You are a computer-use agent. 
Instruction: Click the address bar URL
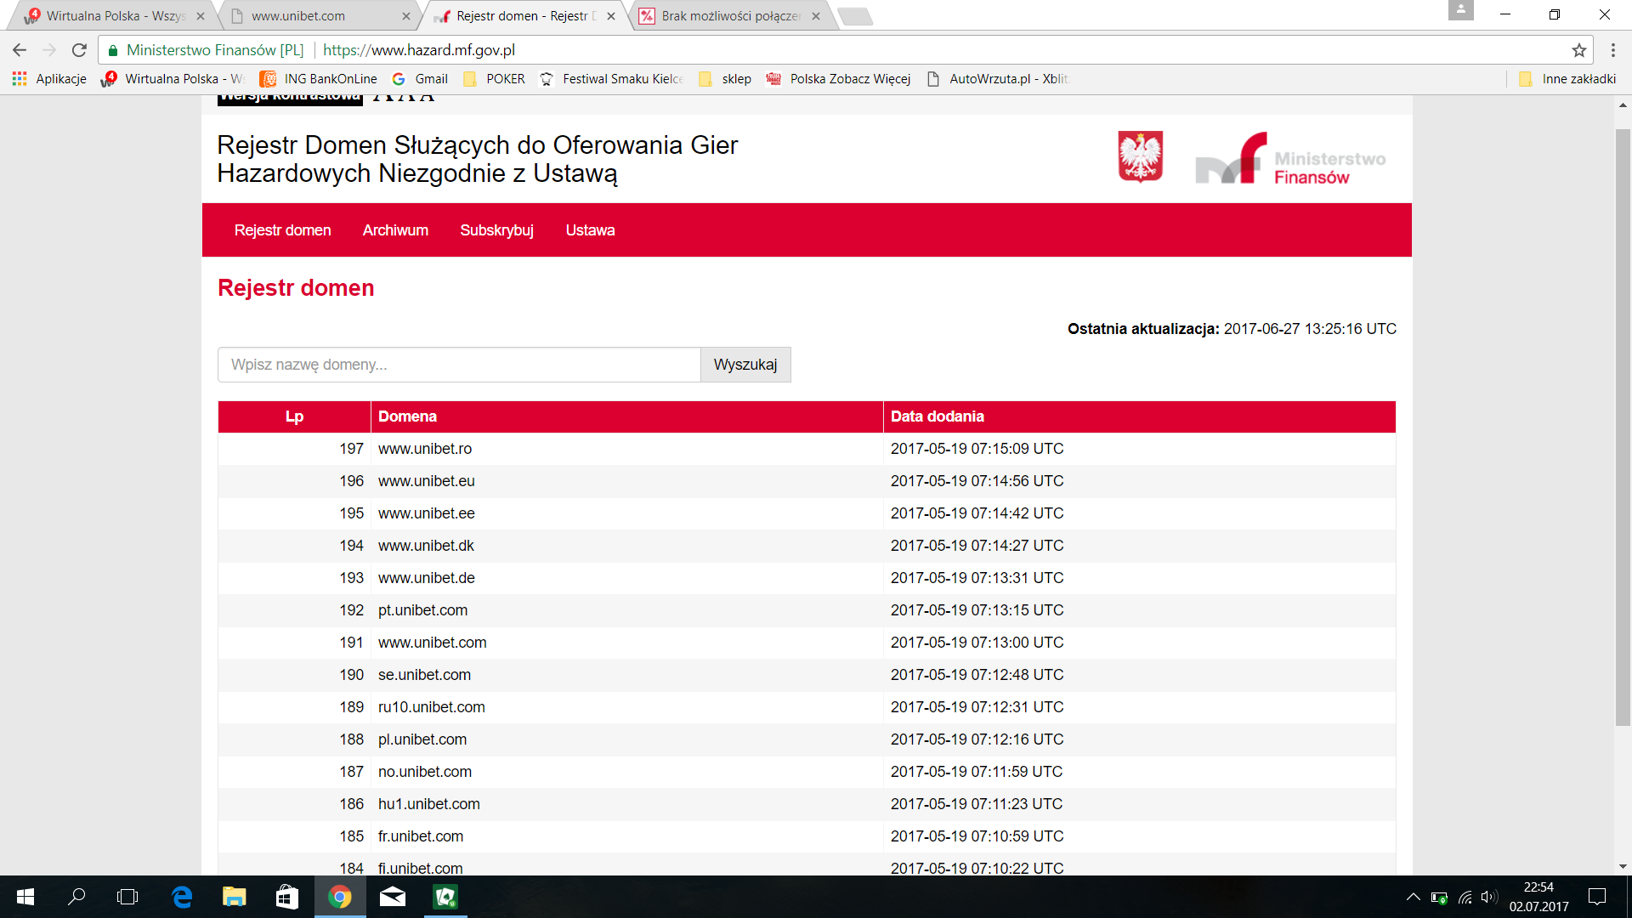pos(419,50)
